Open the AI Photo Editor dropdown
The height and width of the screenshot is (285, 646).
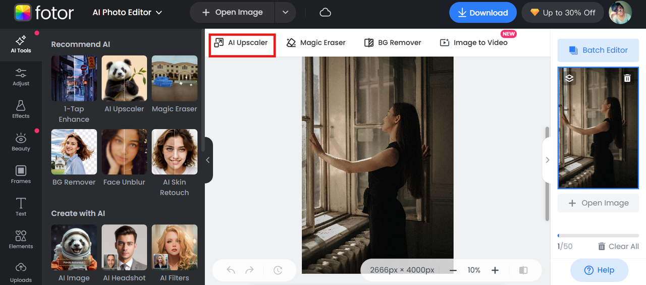tap(127, 13)
